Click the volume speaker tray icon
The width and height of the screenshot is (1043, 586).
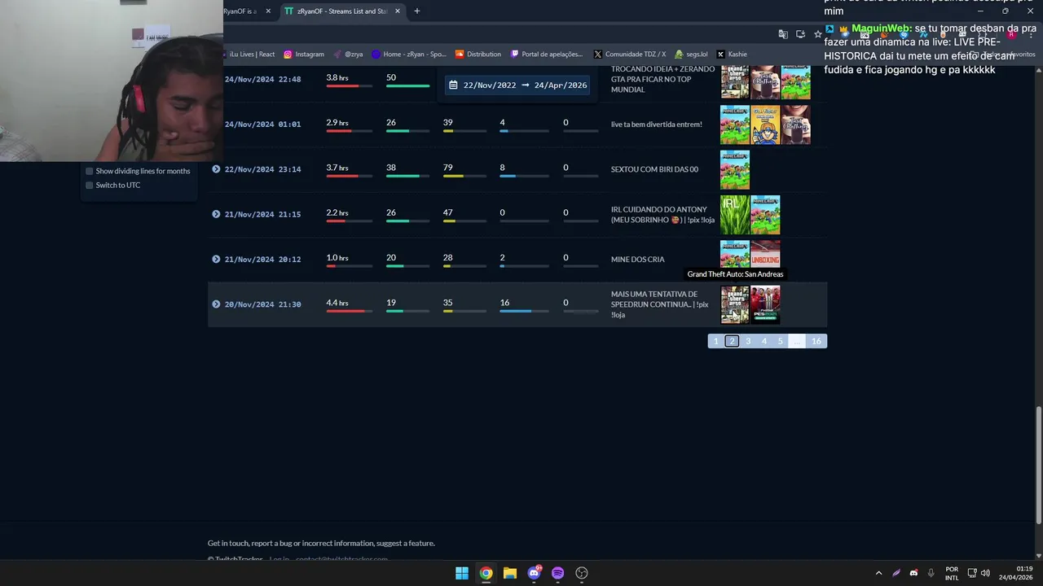pos(985,573)
